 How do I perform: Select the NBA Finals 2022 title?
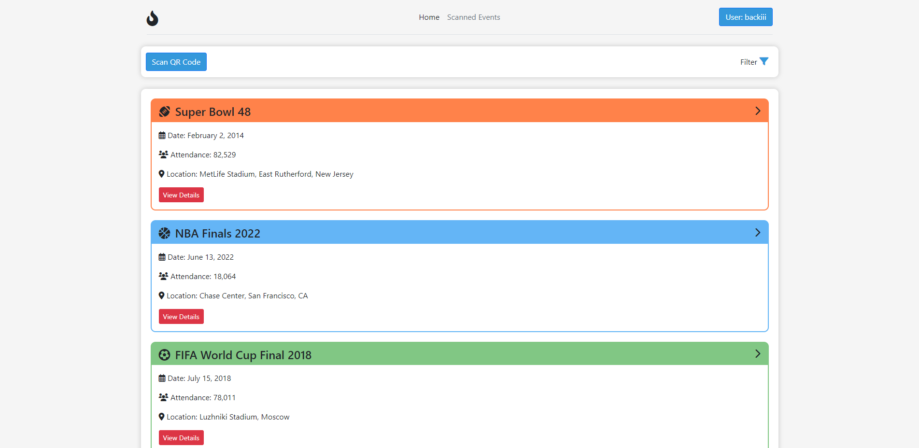(x=217, y=233)
